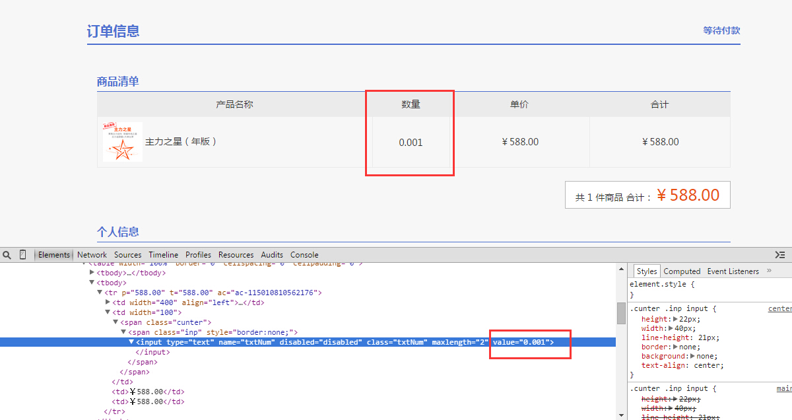
Task: Expand the height property triangle in first .cunter rule
Action: click(x=675, y=319)
